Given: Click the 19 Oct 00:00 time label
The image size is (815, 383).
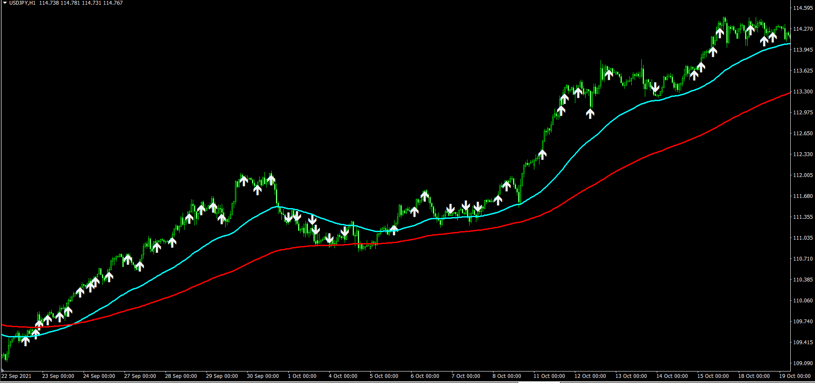Looking at the screenshot, I should (795, 376).
